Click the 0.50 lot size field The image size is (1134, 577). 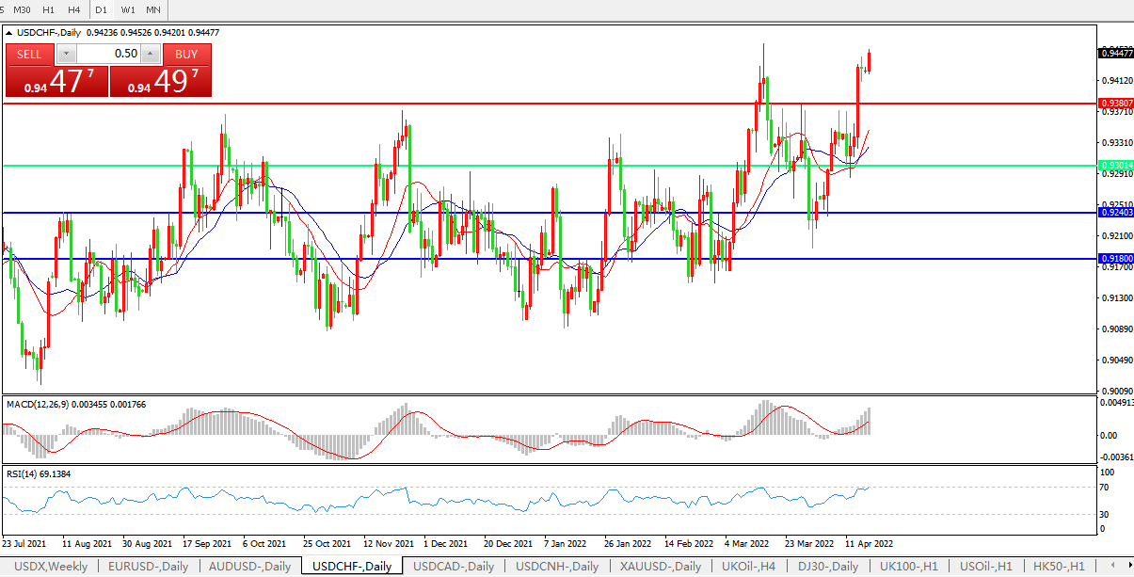(x=109, y=54)
